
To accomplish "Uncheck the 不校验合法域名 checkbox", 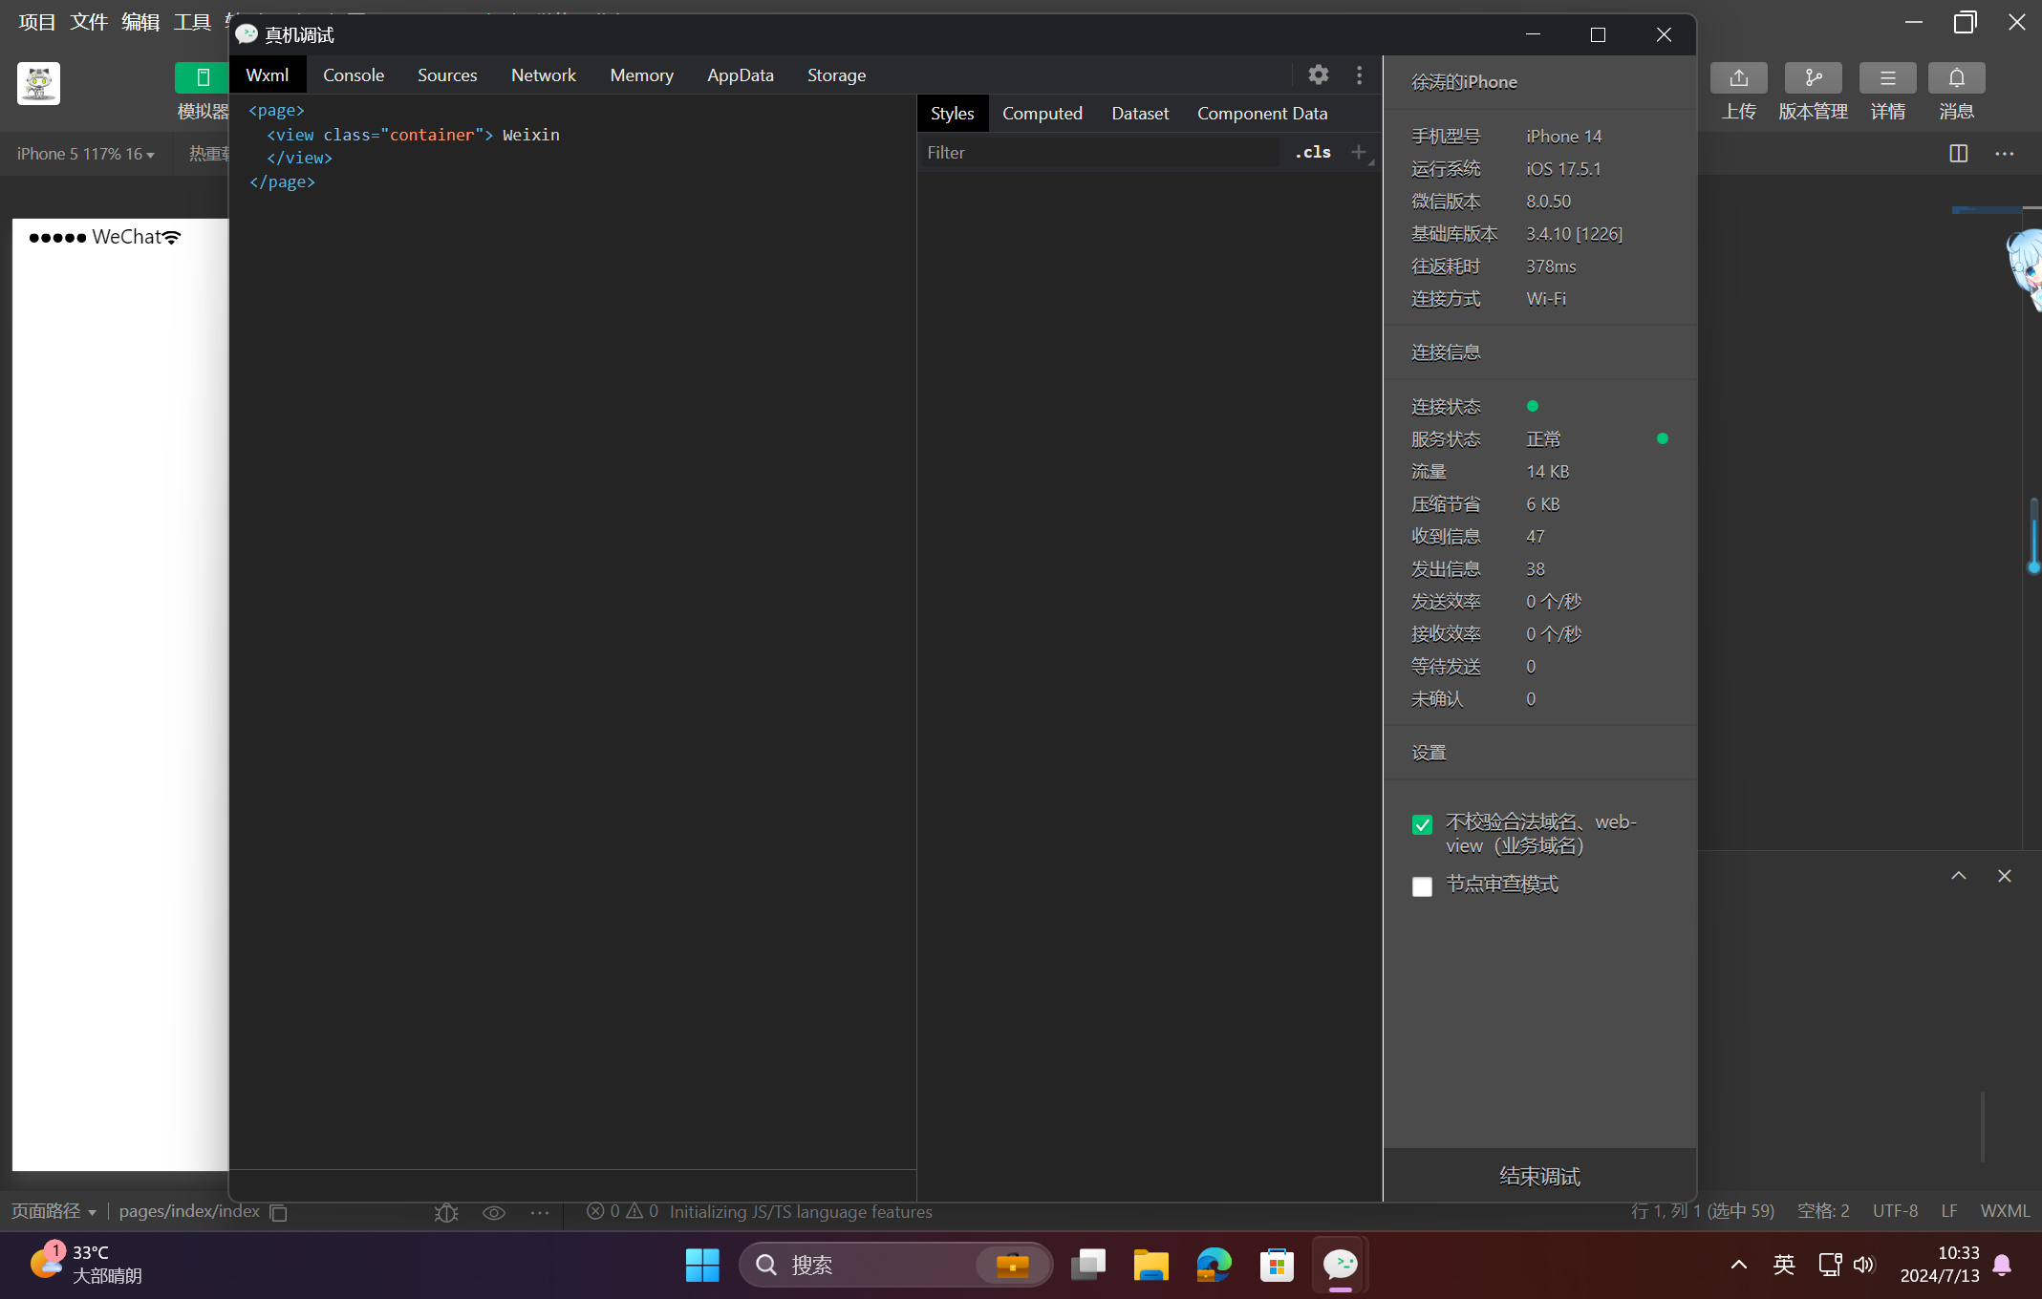I will (1422, 824).
